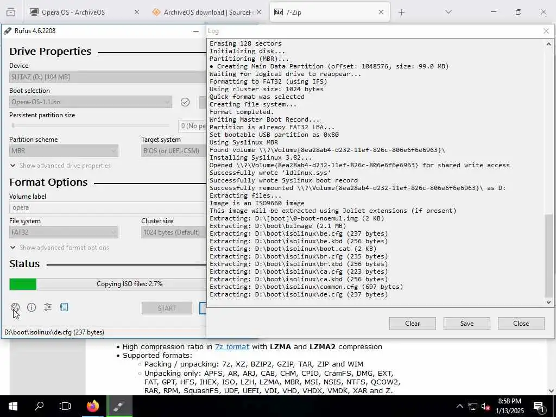Open Rufus about information icon

(x=31, y=307)
